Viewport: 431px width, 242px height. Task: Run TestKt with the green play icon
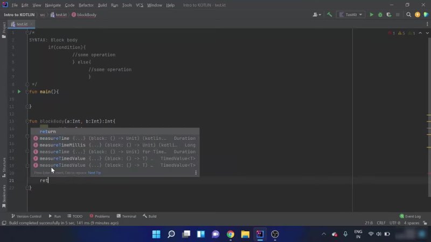tap(371, 15)
